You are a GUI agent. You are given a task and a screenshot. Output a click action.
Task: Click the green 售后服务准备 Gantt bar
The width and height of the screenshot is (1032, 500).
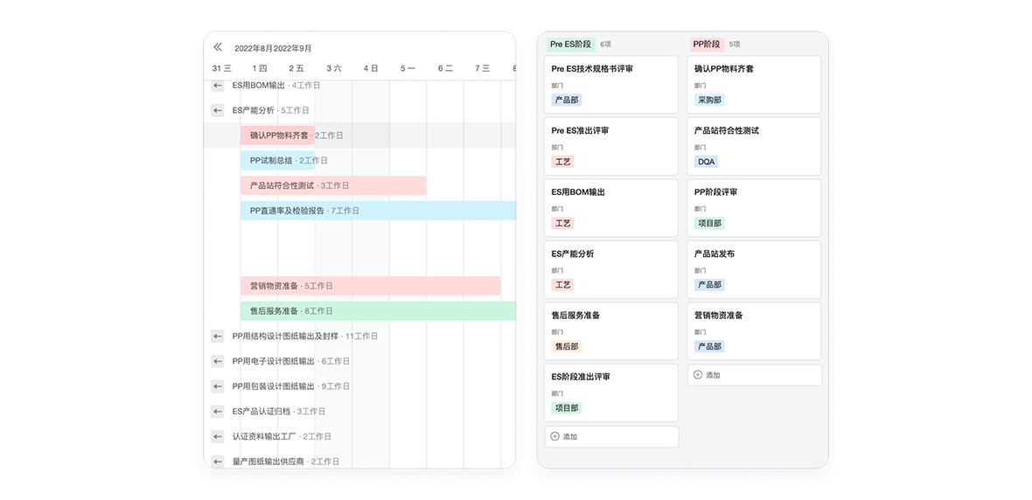(376, 310)
